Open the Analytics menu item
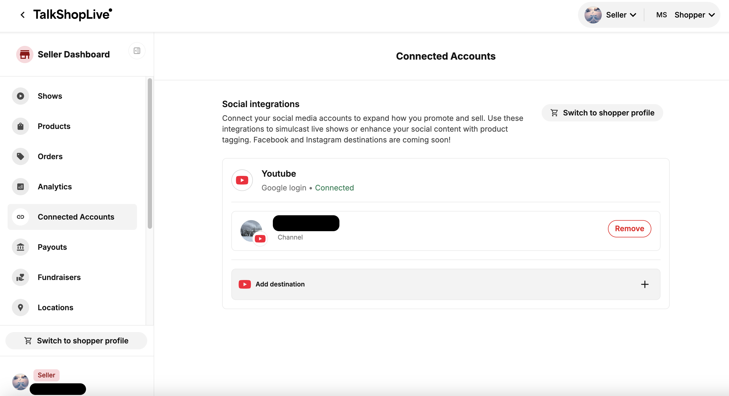The height and width of the screenshot is (396, 729). 72,187
